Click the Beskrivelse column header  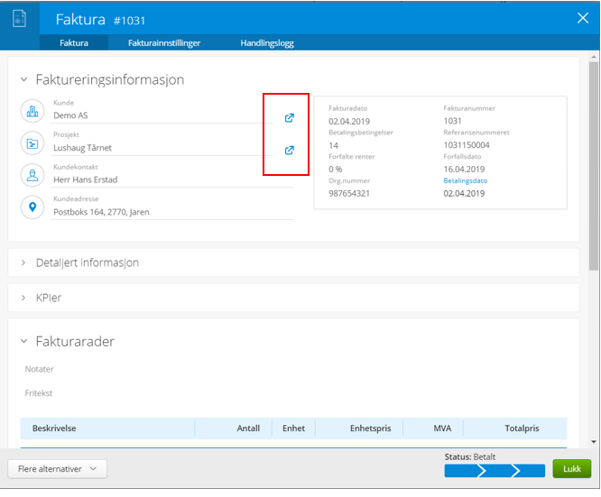click(x=54, y=428)
